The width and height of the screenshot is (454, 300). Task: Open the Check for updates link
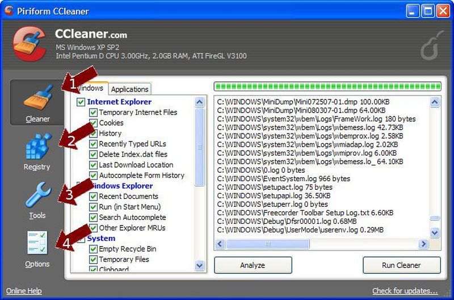pyautogui.click(x=405, y=291)
